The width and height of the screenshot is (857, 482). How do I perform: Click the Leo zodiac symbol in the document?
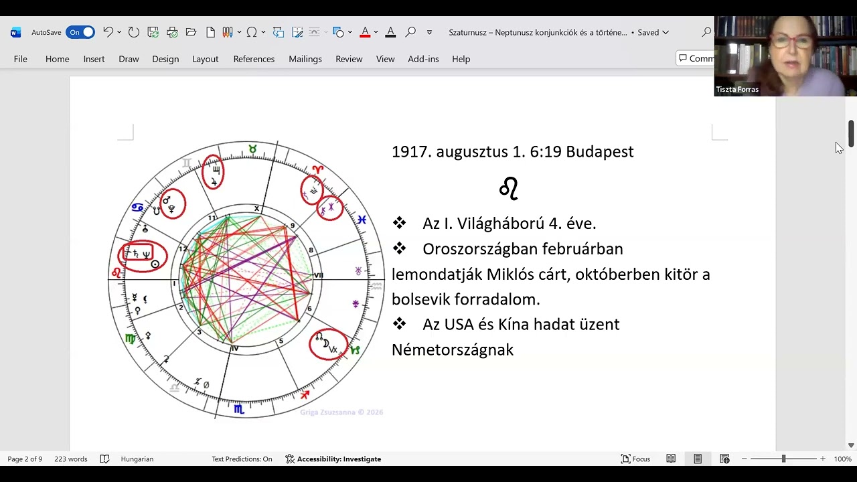(x=509, y=188)
